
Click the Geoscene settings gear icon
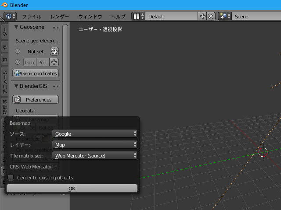tap(54, 52)
